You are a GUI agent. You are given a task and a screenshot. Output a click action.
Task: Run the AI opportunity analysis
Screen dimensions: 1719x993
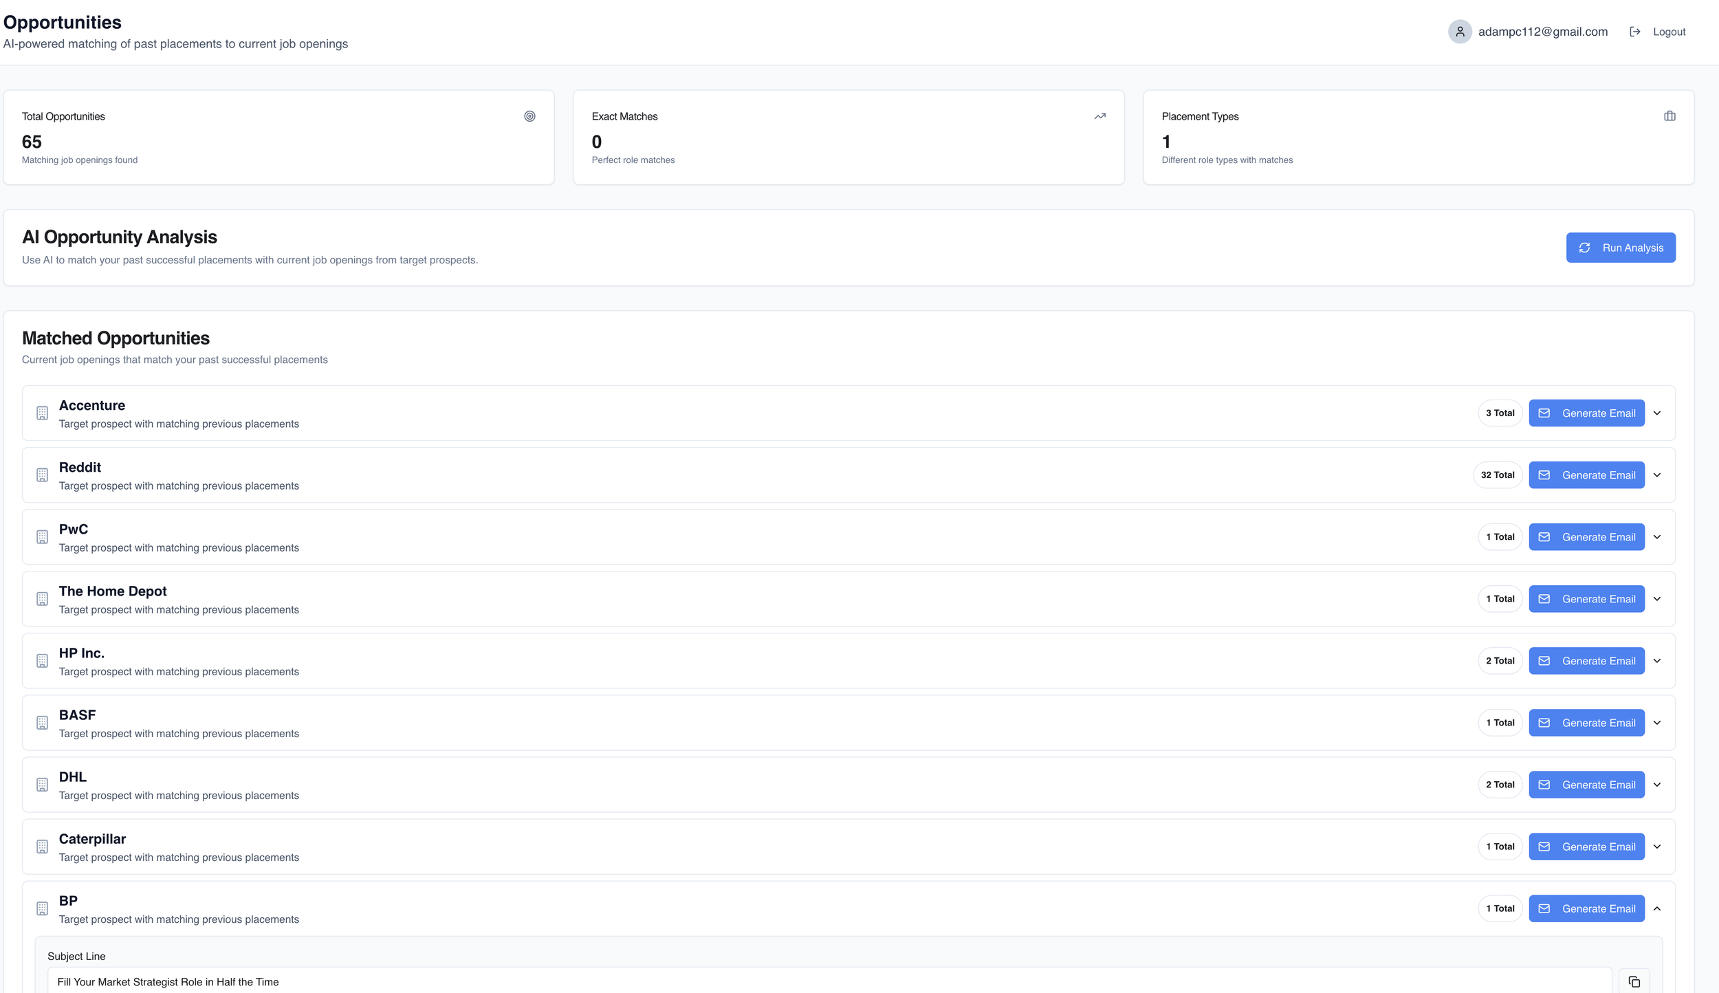click(1620, 248)
